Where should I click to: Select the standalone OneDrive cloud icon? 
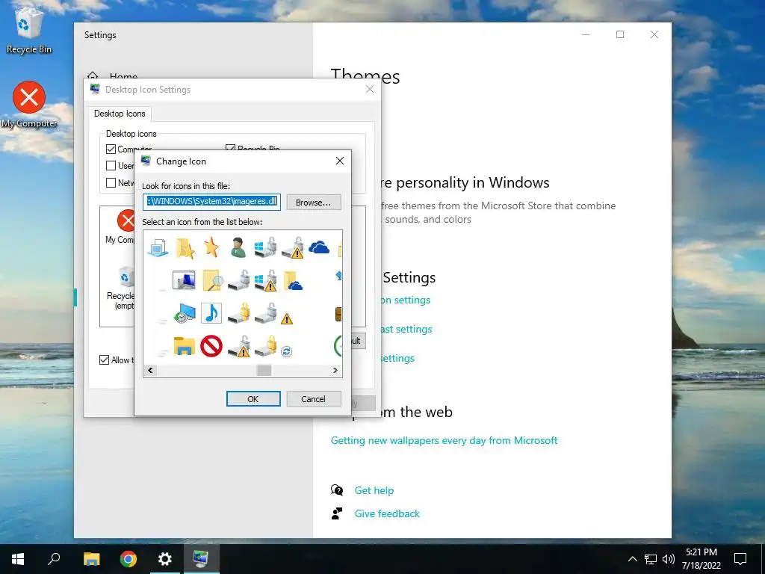point(319,247)
